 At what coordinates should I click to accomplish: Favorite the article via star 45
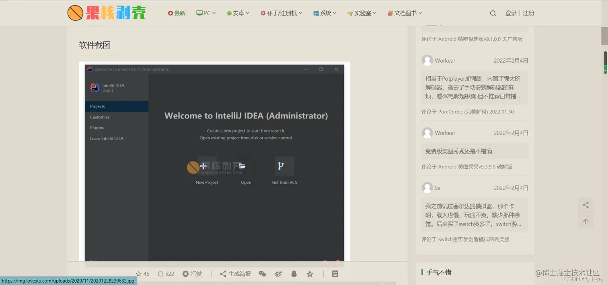[142, 274]
